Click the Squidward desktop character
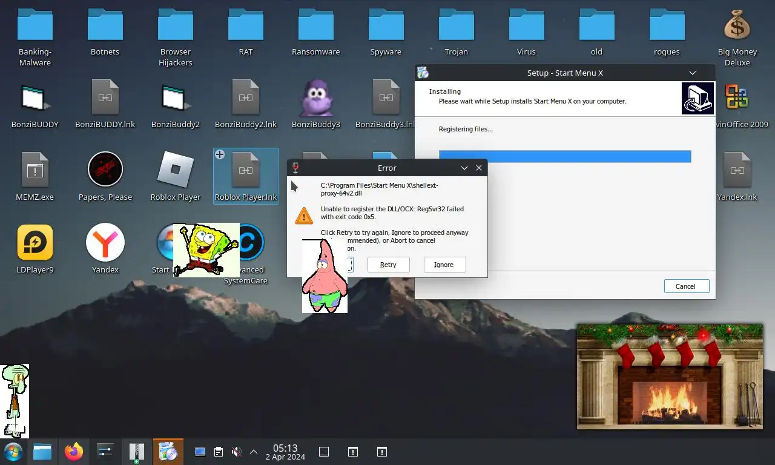 [x=15, y=401]
